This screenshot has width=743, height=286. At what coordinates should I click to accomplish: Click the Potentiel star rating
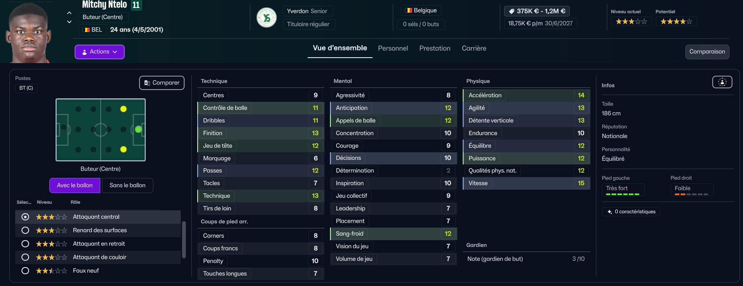tap(676, 21)
